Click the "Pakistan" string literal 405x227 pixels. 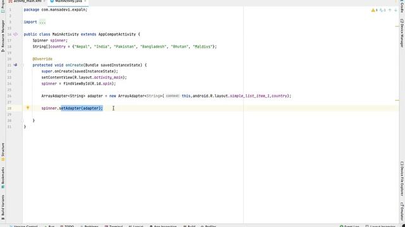click(x=125, y=47)
